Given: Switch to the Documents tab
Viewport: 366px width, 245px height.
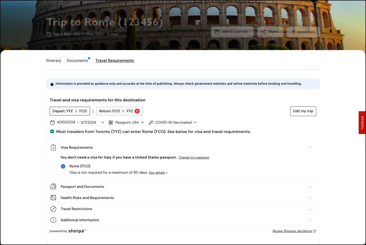Looking at the screenshot, I should tap(77, 61).
